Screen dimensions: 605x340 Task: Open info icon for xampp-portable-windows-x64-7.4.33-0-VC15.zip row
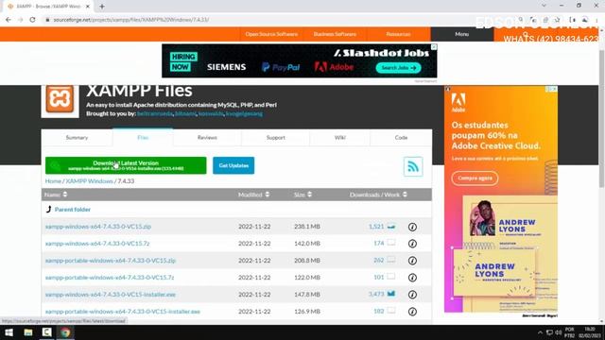(x=412, y=261)
